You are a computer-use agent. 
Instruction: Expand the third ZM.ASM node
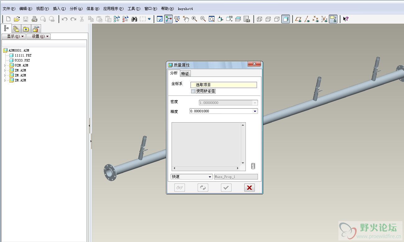(5, 75)
